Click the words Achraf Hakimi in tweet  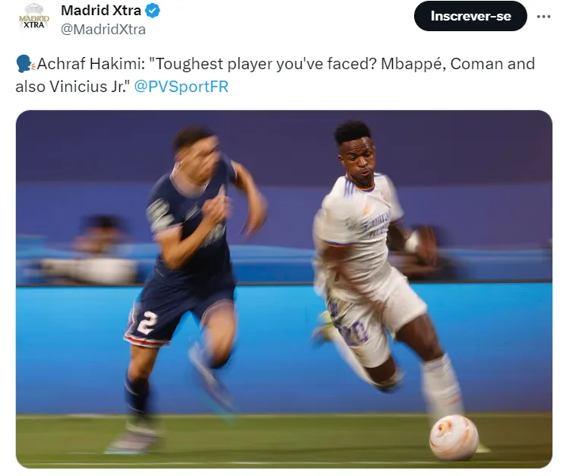pyautogui.click(x=89, y=64)
